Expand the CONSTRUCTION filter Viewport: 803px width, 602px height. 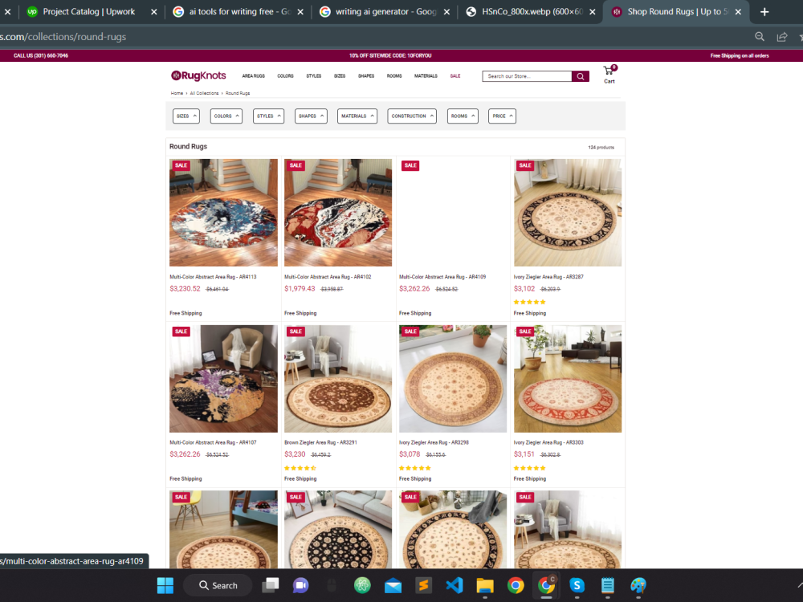pos(411,116)
